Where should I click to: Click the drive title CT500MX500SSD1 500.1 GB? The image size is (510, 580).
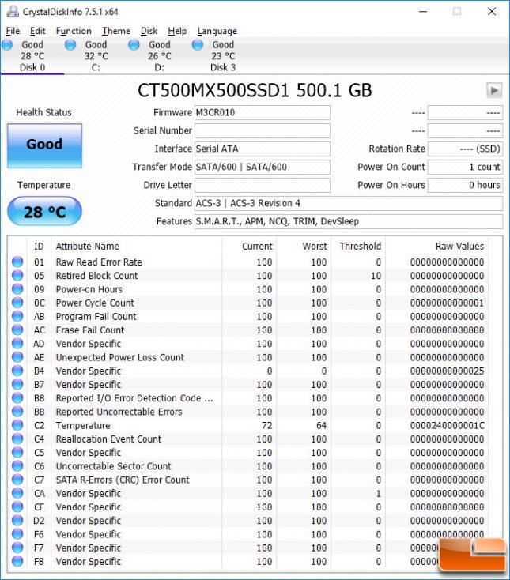point(255,90)
